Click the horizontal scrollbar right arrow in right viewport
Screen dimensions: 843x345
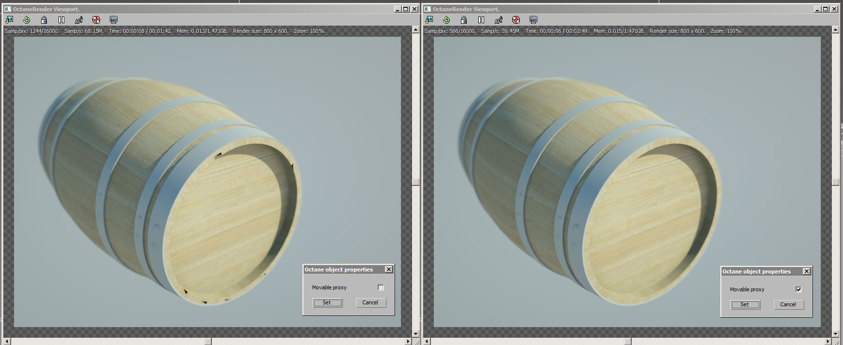[x=828, y=342]
